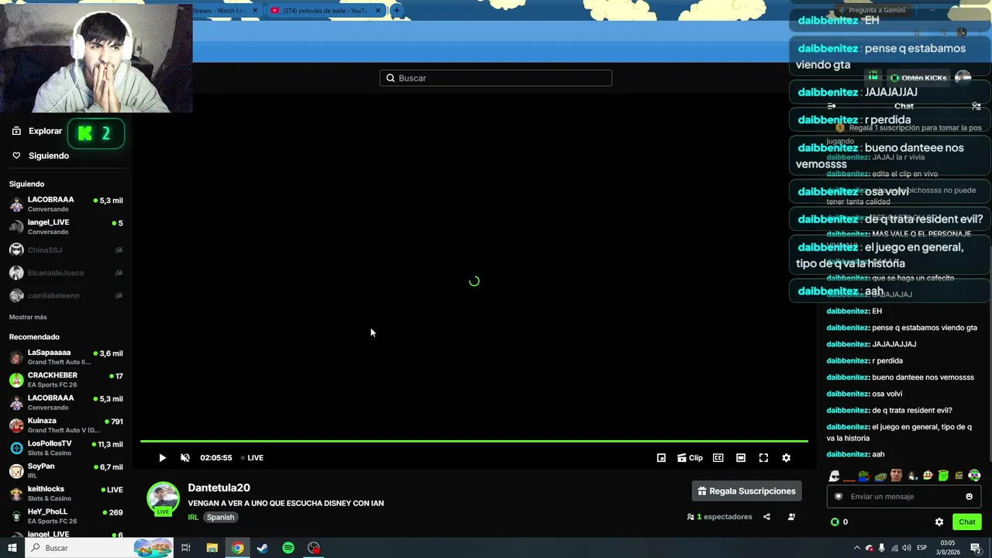The height and width of the screenshot is (558, 992).
Task: Unmute the stream audio
Action: 185,458
